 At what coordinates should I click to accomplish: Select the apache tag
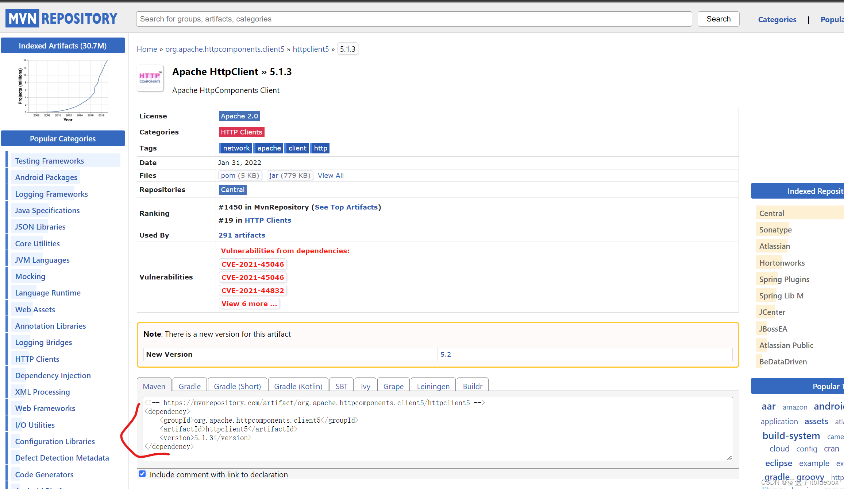(x=269, y=148)
